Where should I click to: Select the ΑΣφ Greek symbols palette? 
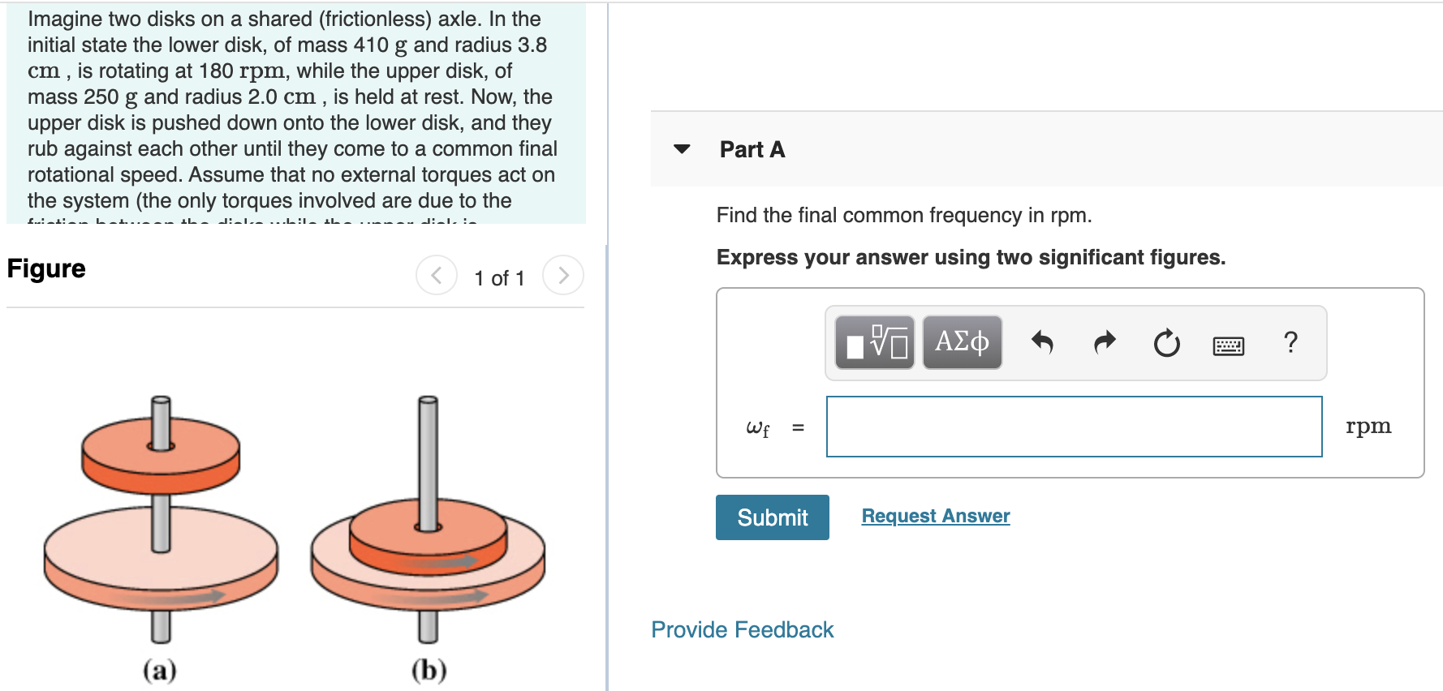[962, 341]
